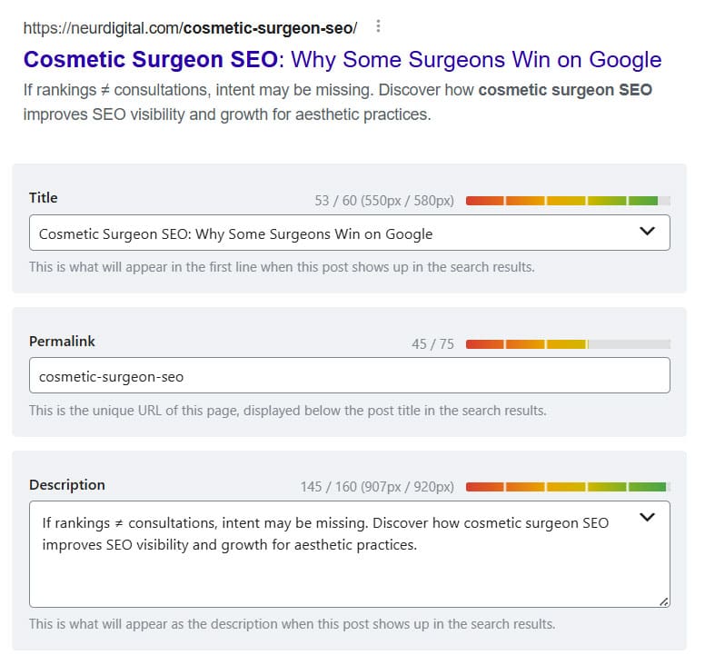Screen dimensions: 705x665
Task: Open the Cosmetic Surgeon SEO preview title link
Action: (x=343, y=60)
